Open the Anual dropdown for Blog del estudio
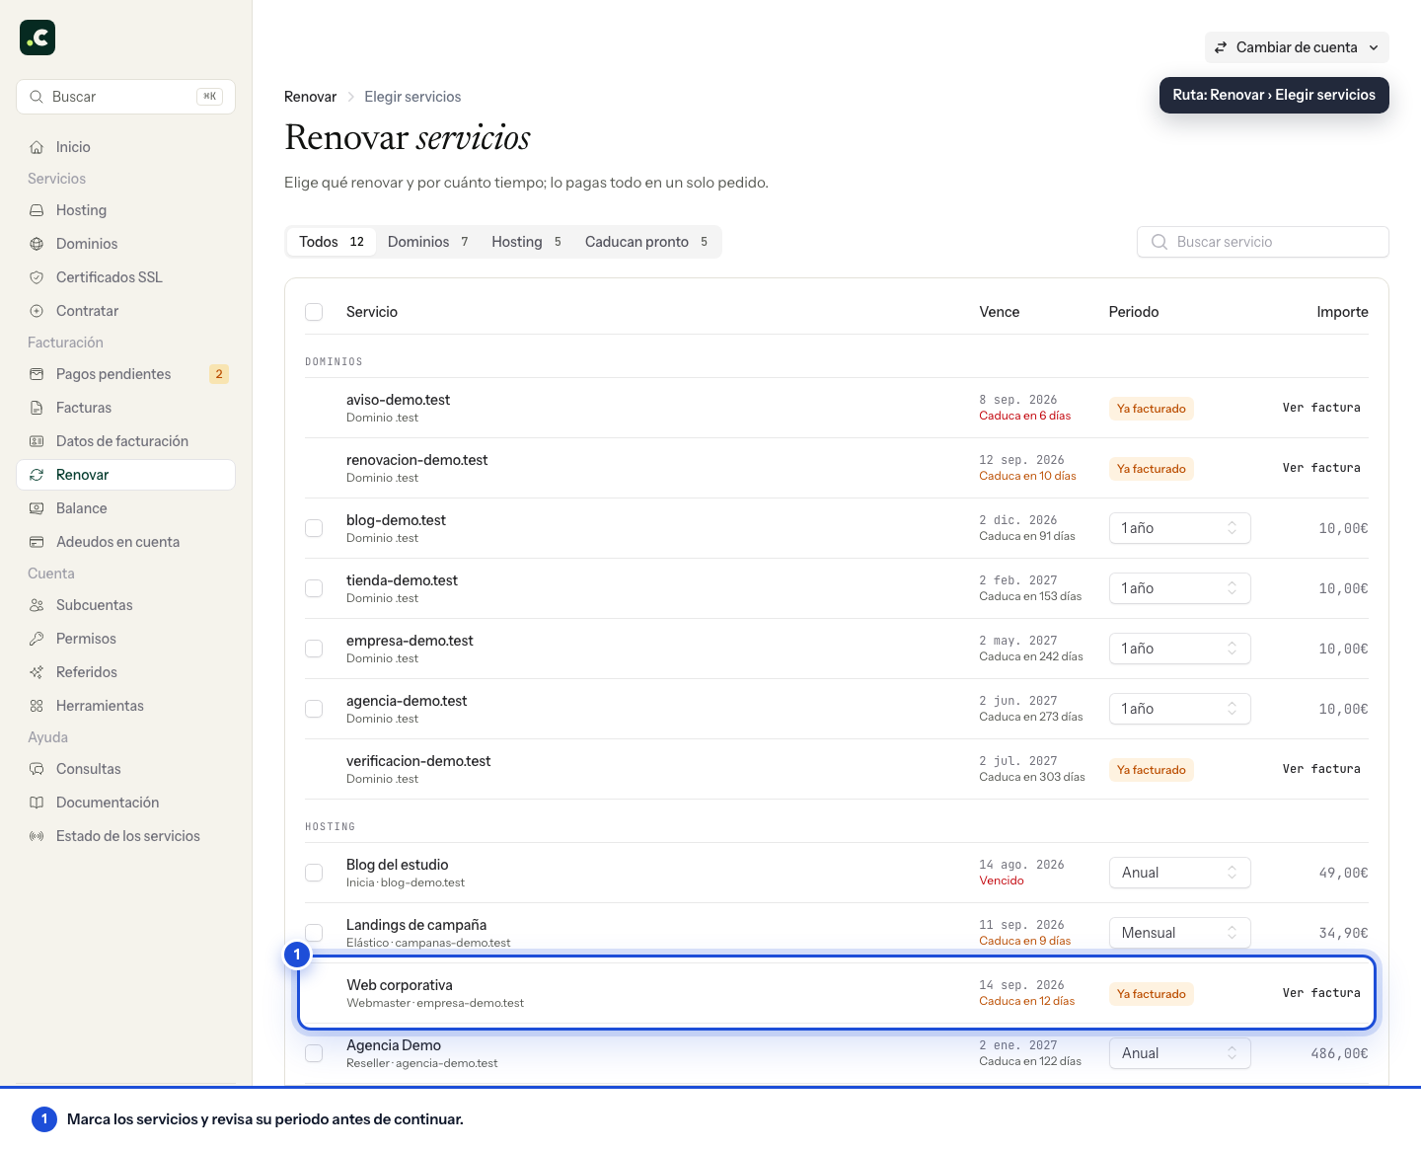Image resolution: width=1421 pixels, height=1149 pixels. [1179, 873]
